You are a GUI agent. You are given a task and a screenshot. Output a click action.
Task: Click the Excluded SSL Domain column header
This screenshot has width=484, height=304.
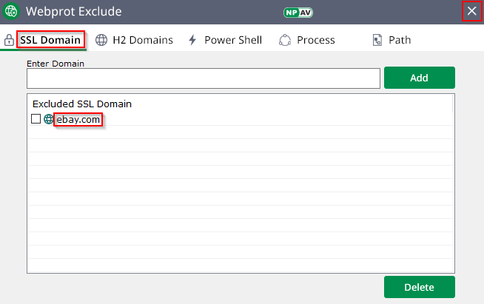pos(82,104)
